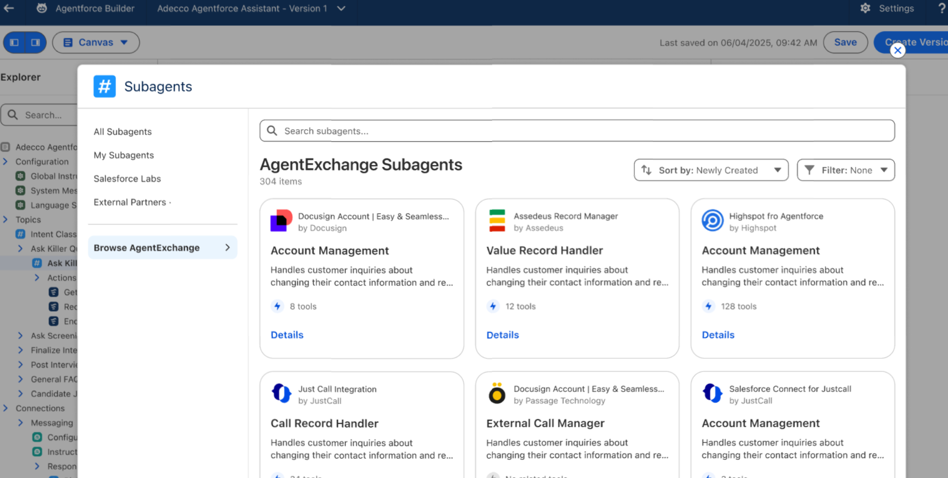Click the Save button
This screenshot has width=948, height=478.
coord(846,42)
